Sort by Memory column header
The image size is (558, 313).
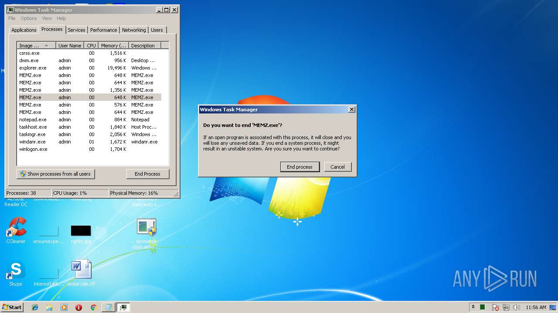click(113, 45)
